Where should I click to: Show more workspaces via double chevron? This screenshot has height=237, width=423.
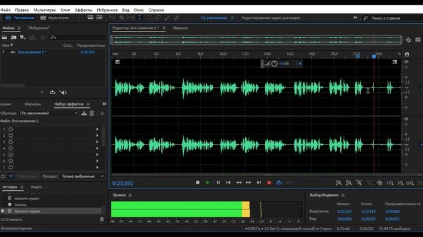(355, 18)
